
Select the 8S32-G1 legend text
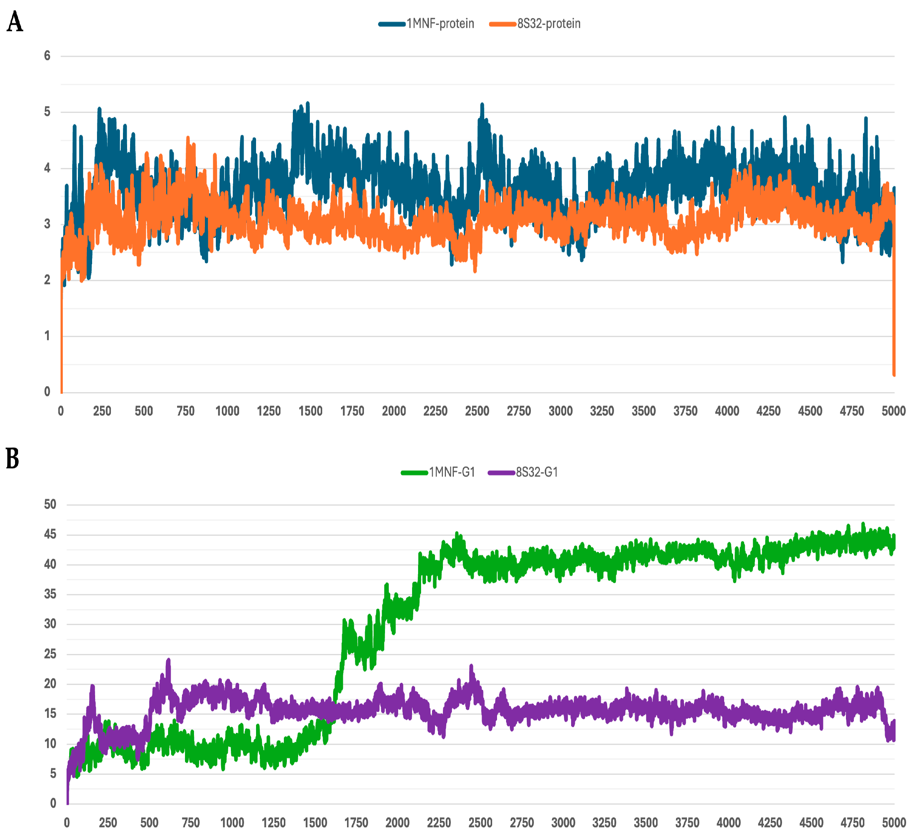[537, 473]
